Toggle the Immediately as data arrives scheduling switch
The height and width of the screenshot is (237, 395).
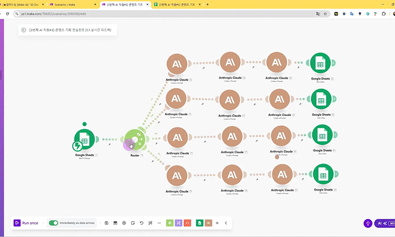pos(53,223)
